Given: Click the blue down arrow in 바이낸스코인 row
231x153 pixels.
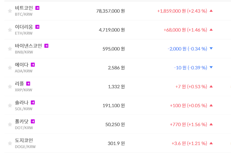Looking at the screenshot, I should (x=211, y=49).
